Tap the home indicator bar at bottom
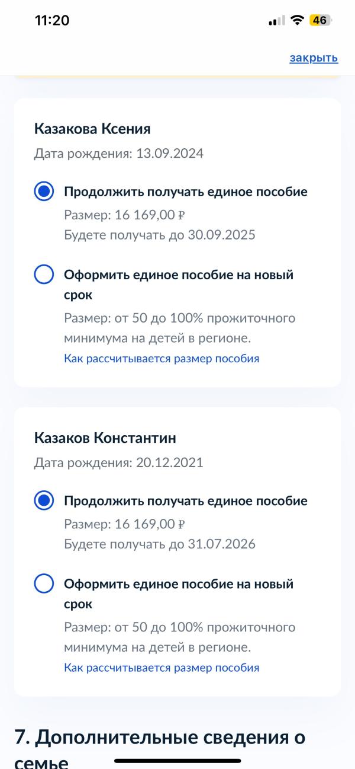Screen dimensions: 355x769 click(x=177, y=761)
